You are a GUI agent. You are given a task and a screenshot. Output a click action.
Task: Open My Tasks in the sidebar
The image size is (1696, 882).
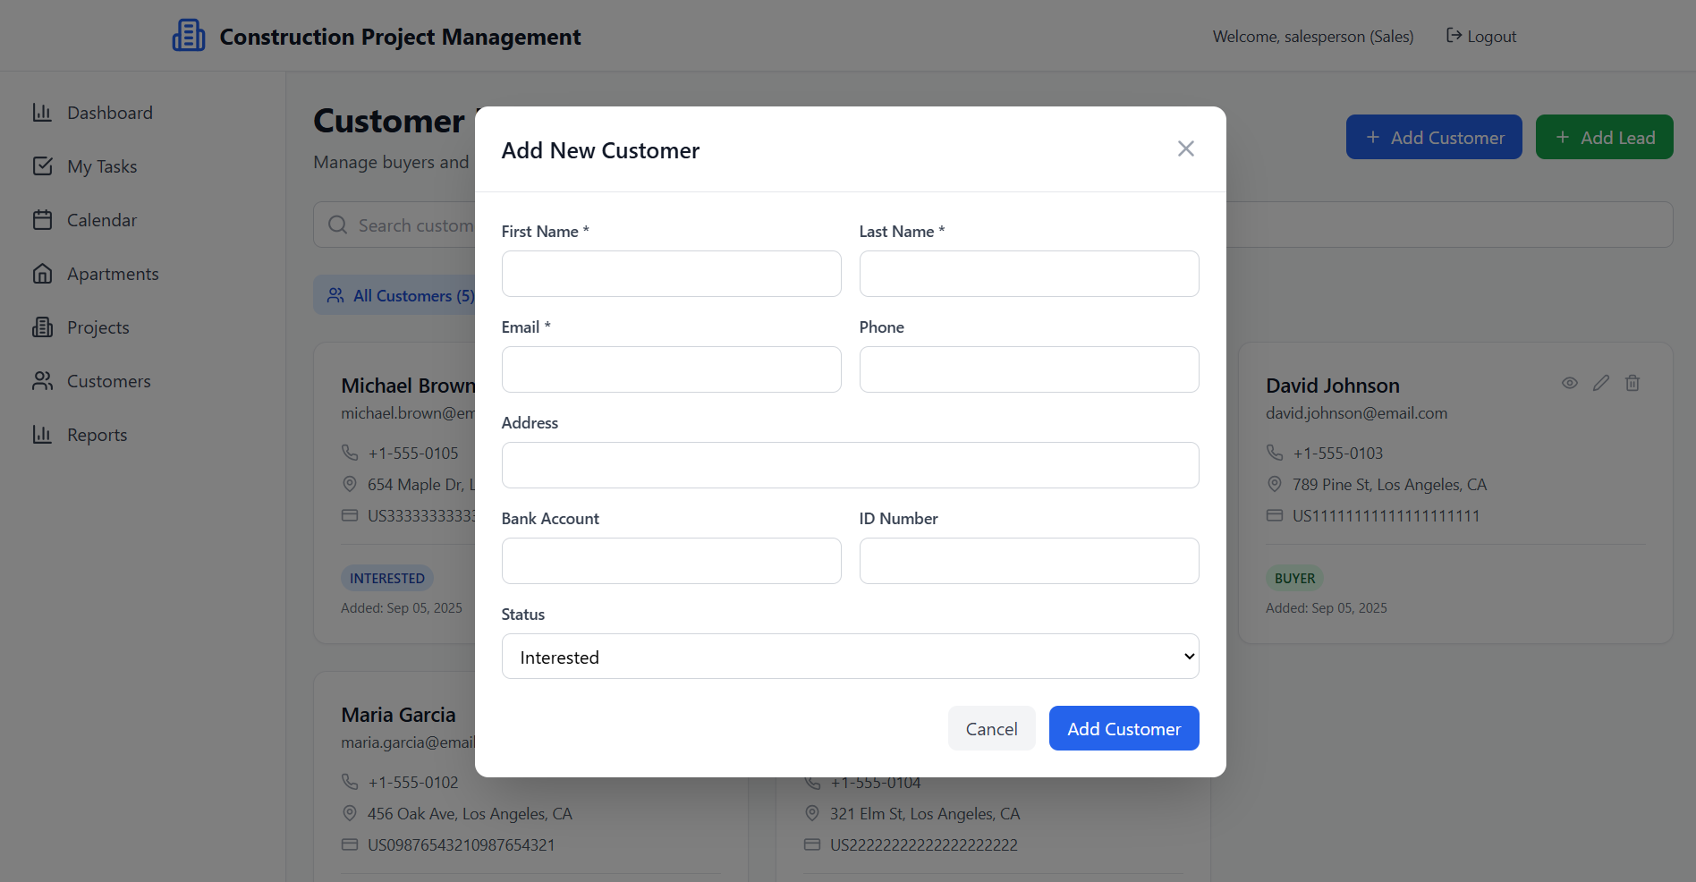pyautogui.click(x=102, y=166)
